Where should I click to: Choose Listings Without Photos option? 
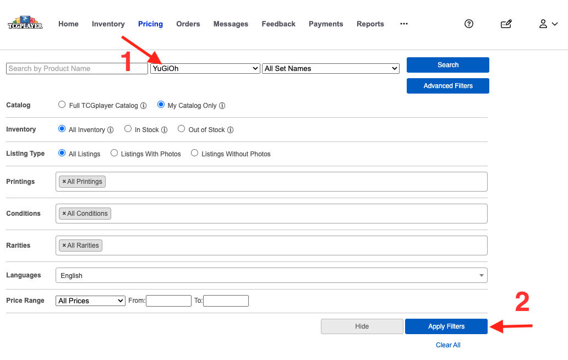[x=194, y=153]
